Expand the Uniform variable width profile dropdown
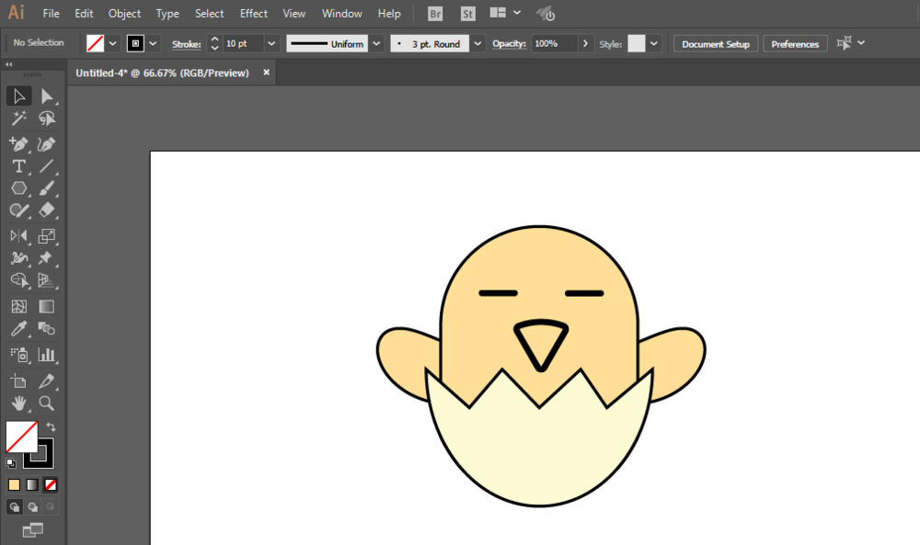The width and height of the screenshot is (920, 545). click(376, 43)
